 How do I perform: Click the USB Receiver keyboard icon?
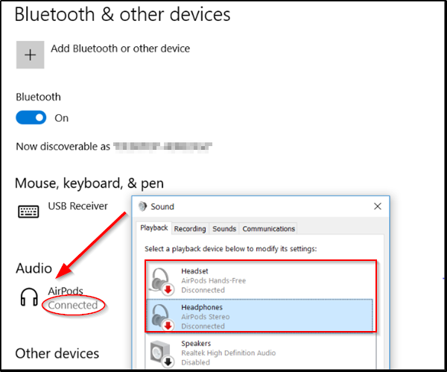(29, 211)
